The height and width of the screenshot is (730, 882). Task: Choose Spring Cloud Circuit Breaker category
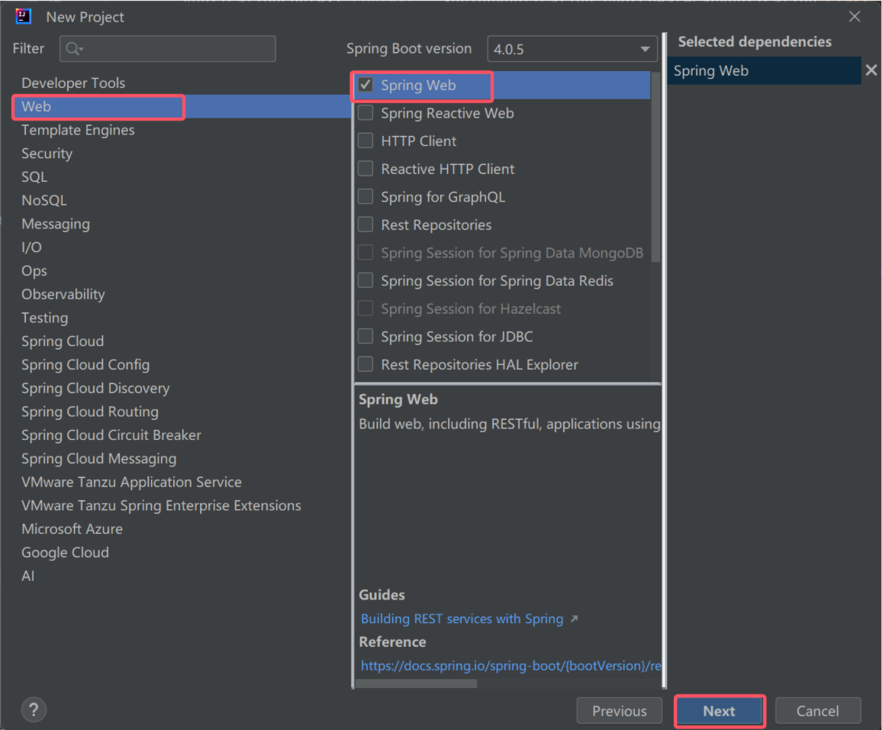(111, 435)
